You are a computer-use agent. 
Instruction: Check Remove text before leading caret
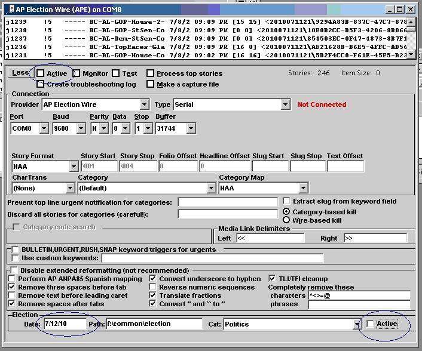(12, 295)
